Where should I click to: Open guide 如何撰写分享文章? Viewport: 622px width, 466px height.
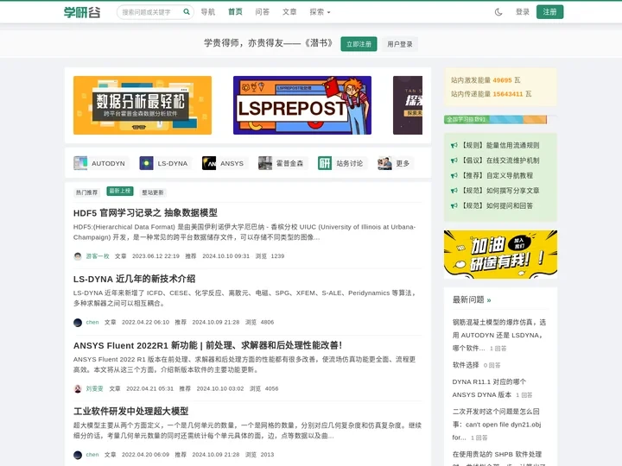tap(500, 191)
